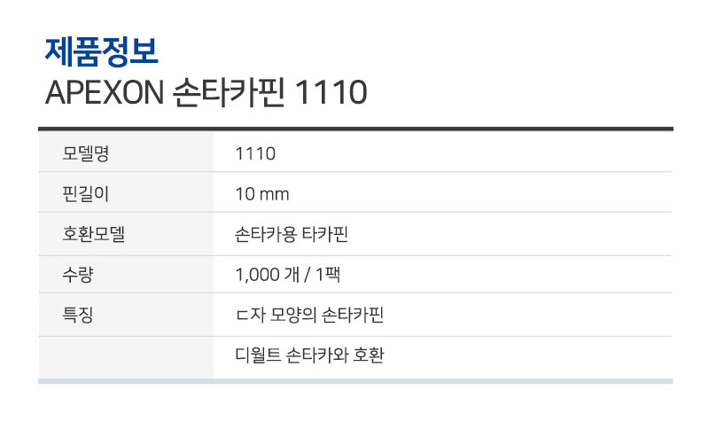709x421 pixels.
Task: Click the model value 1110
Action: click(x=255, y=153)
